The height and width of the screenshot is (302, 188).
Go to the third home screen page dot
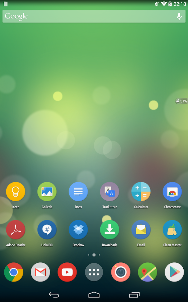coord(99,255)
